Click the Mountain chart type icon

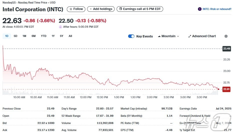pos(159,36)
